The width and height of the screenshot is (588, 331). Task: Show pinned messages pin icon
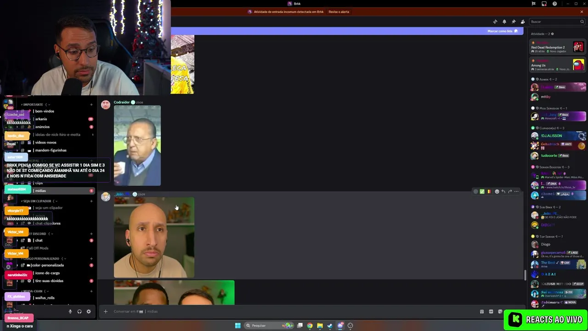513,22
